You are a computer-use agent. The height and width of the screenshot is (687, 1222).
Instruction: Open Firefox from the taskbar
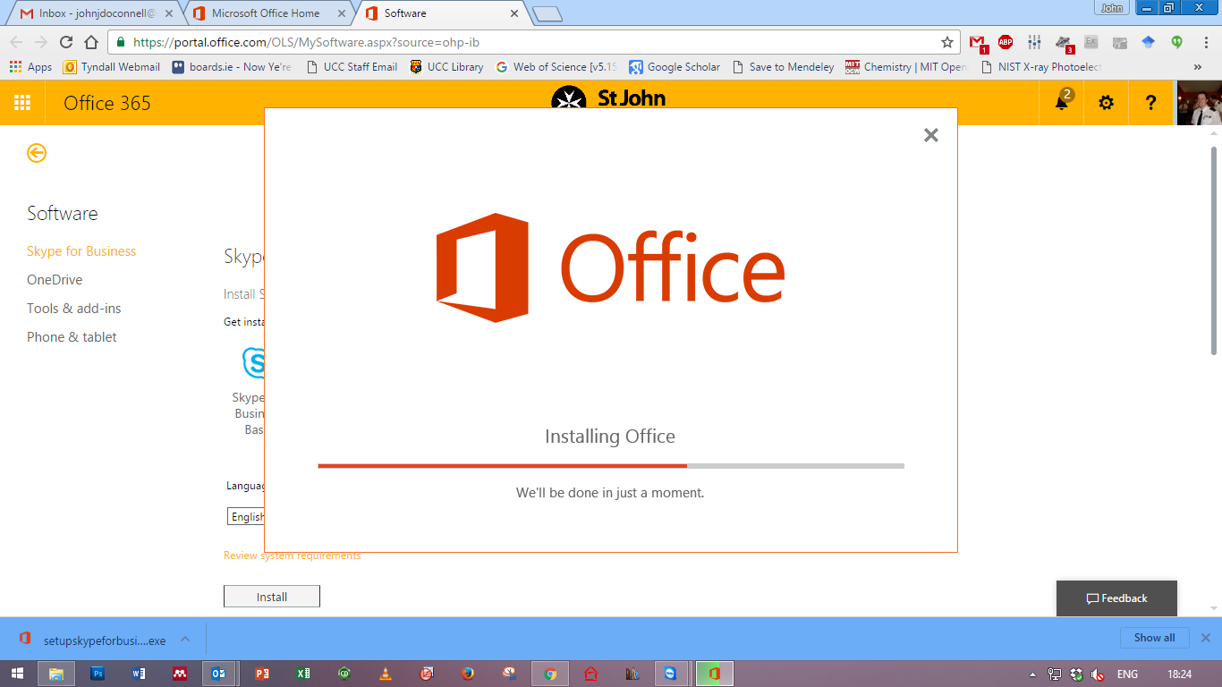tap(468, 674)
